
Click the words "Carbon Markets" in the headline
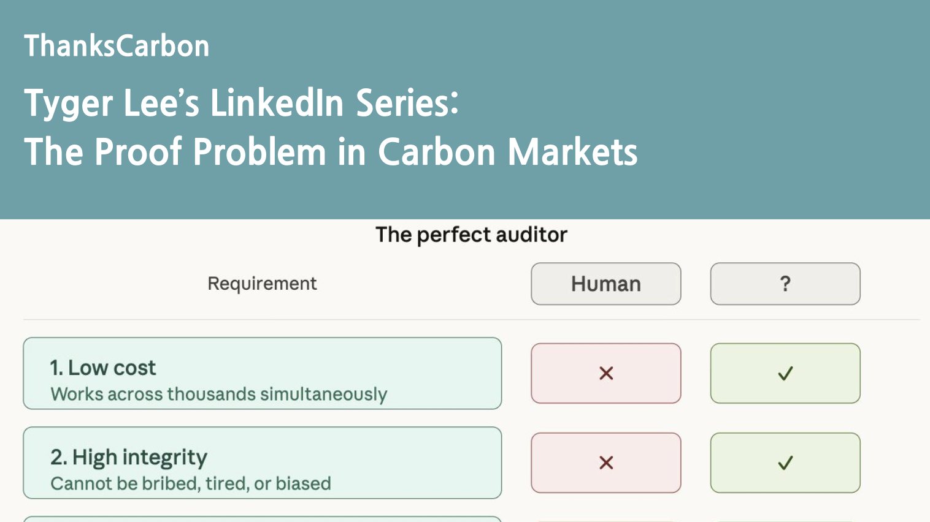[x=507, y=152]
